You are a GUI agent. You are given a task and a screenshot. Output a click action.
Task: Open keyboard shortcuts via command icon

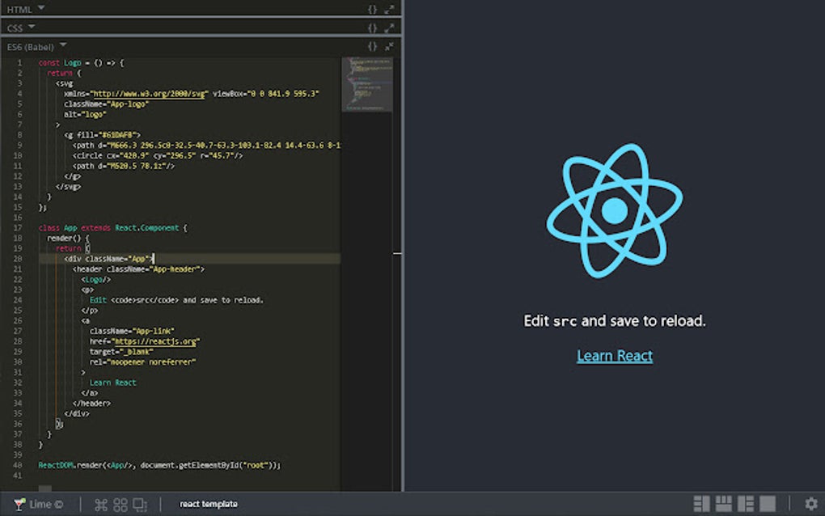click(x=100, y=504)
